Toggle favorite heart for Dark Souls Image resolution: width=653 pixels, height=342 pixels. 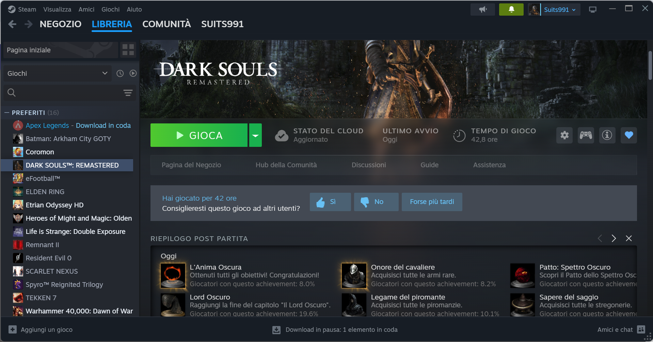click(629, 135)
